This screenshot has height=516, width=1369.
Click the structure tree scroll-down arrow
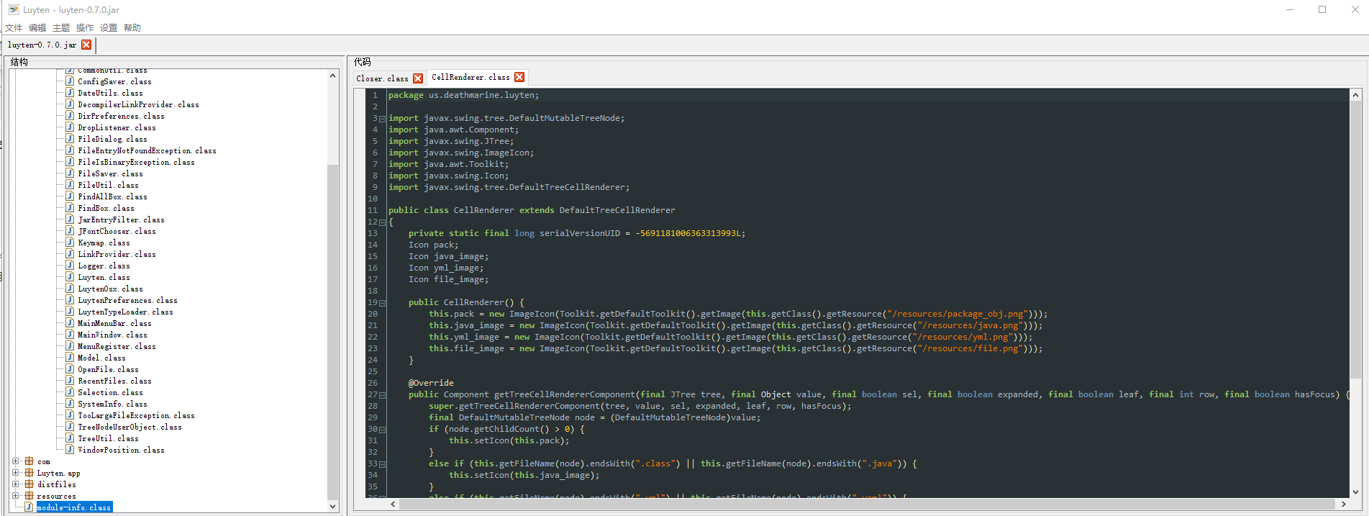(332, 506)
